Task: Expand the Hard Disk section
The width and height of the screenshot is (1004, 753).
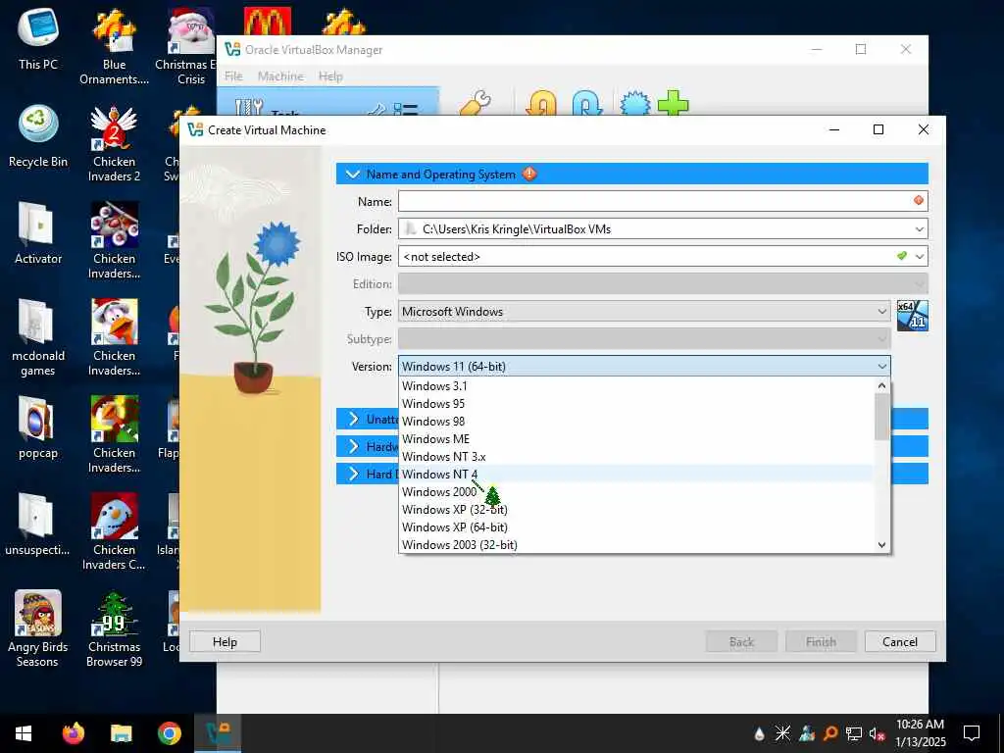Action: pos(353,474)
